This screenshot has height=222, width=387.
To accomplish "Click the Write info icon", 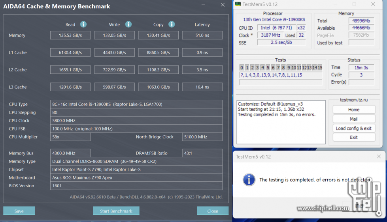I will click(x=128, y=24).
